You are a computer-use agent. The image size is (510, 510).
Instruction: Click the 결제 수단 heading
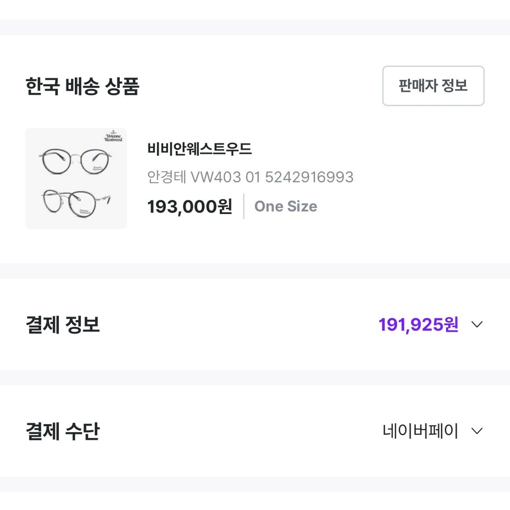click(63, 431)
